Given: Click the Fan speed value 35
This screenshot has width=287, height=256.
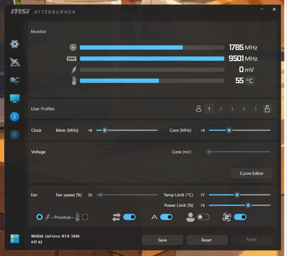Looking at the screenshot, I should click(90, 195).
